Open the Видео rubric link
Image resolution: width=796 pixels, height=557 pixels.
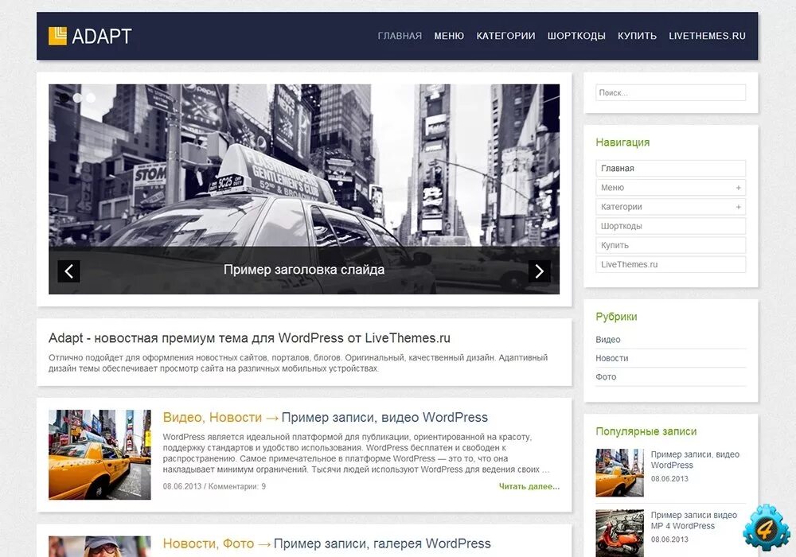(x=607, y=340)
